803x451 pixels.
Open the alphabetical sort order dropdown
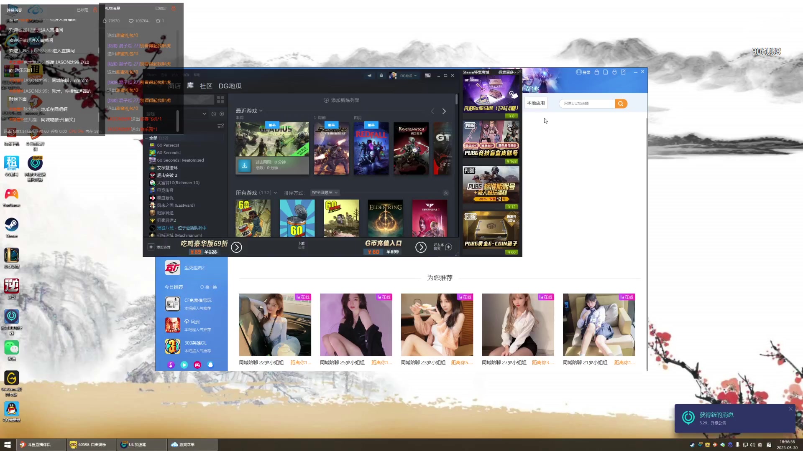tap(325, 193)
